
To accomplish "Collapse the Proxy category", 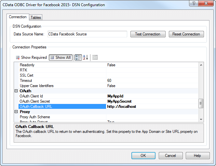I will [16, 112].
